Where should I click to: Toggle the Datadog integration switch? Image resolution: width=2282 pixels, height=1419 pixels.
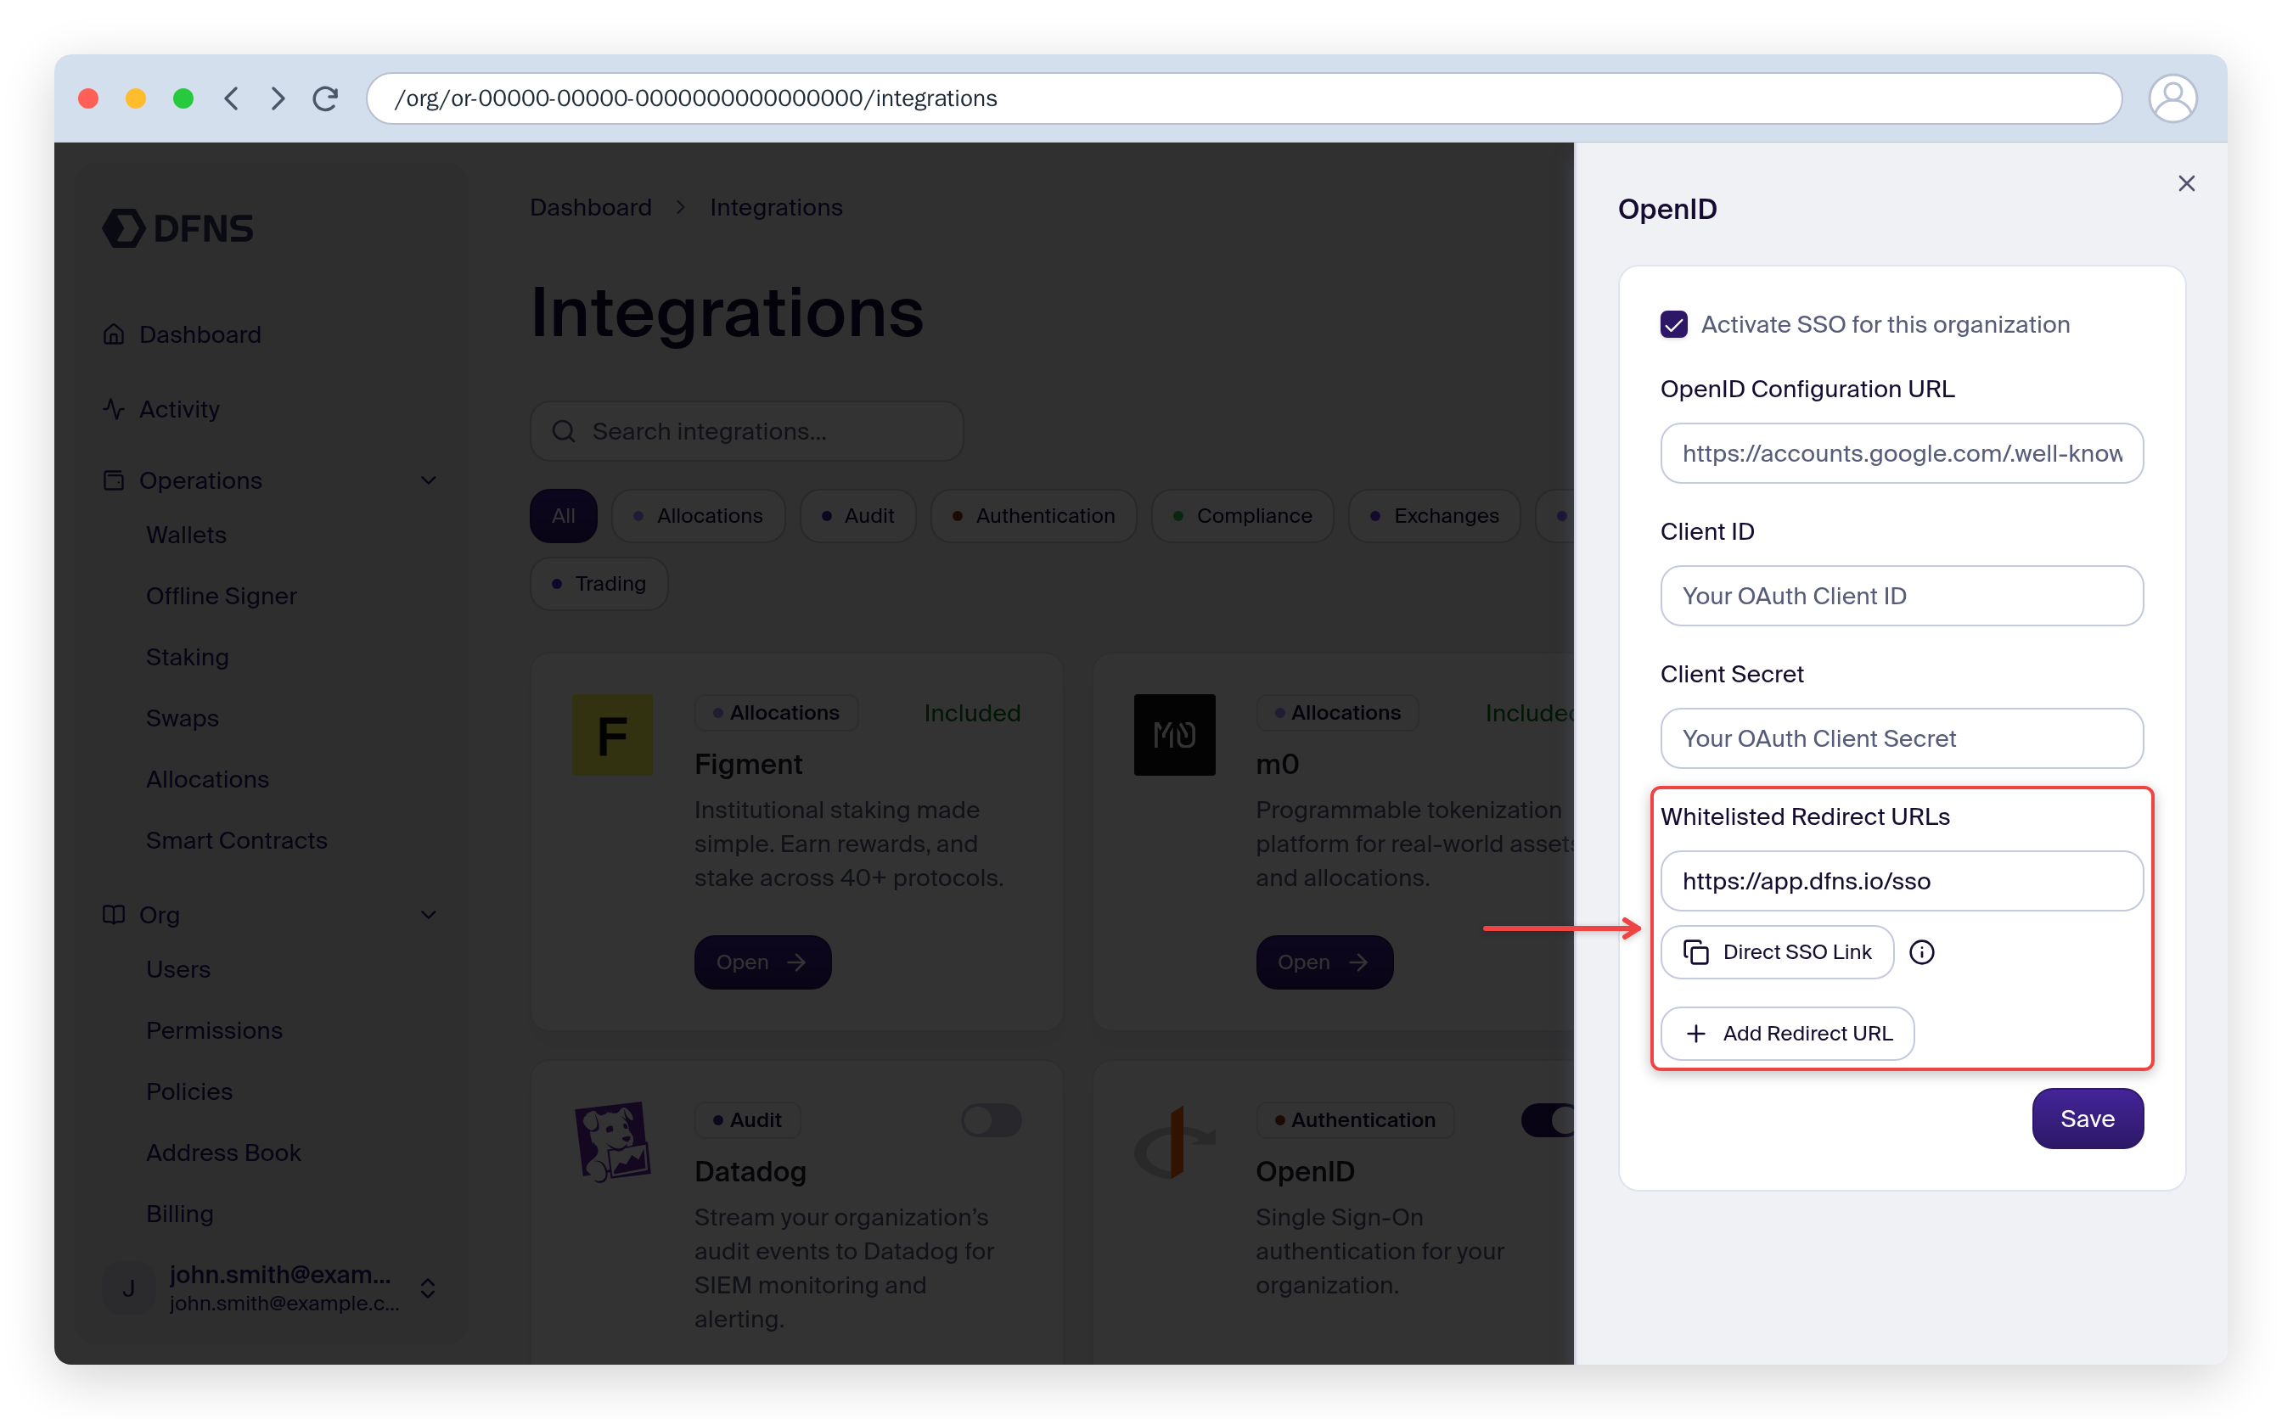coord(992,1119)
